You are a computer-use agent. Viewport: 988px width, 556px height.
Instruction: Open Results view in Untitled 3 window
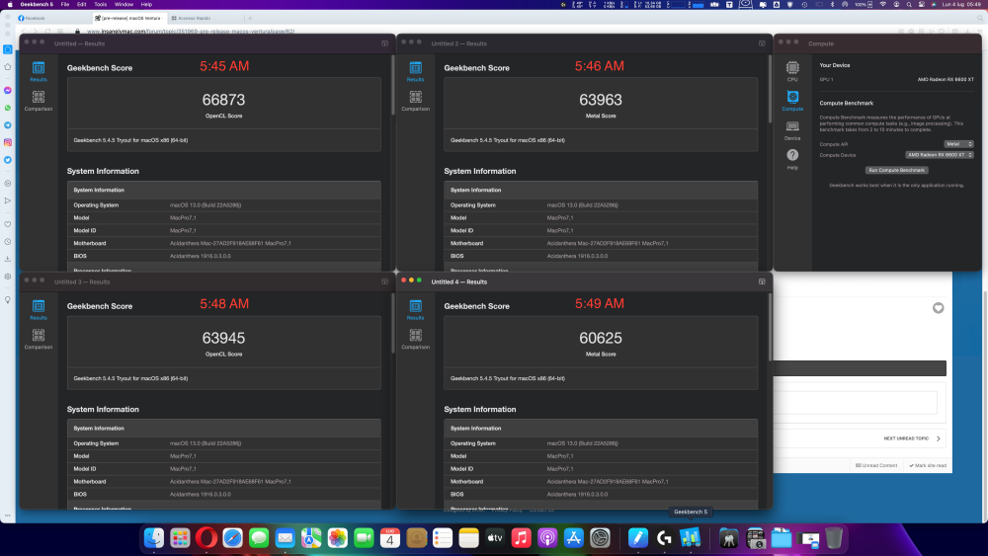(x=39, y=309)
